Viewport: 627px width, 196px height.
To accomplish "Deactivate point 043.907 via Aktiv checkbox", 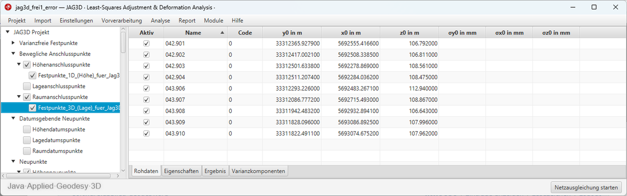I will tap(146, 100).
